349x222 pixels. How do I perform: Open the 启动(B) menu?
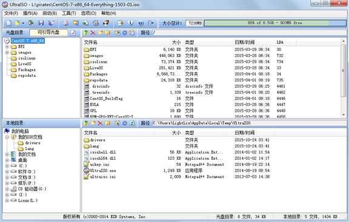(50, 13)
